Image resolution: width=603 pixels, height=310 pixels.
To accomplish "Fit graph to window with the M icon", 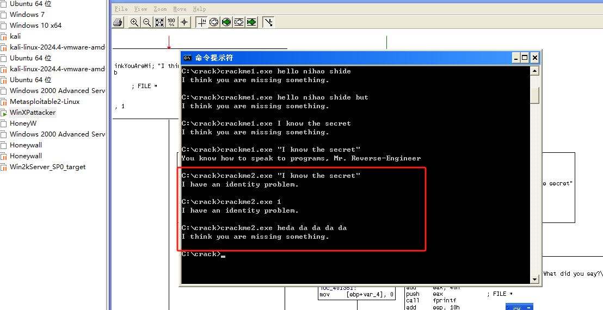I will point(159,22).
